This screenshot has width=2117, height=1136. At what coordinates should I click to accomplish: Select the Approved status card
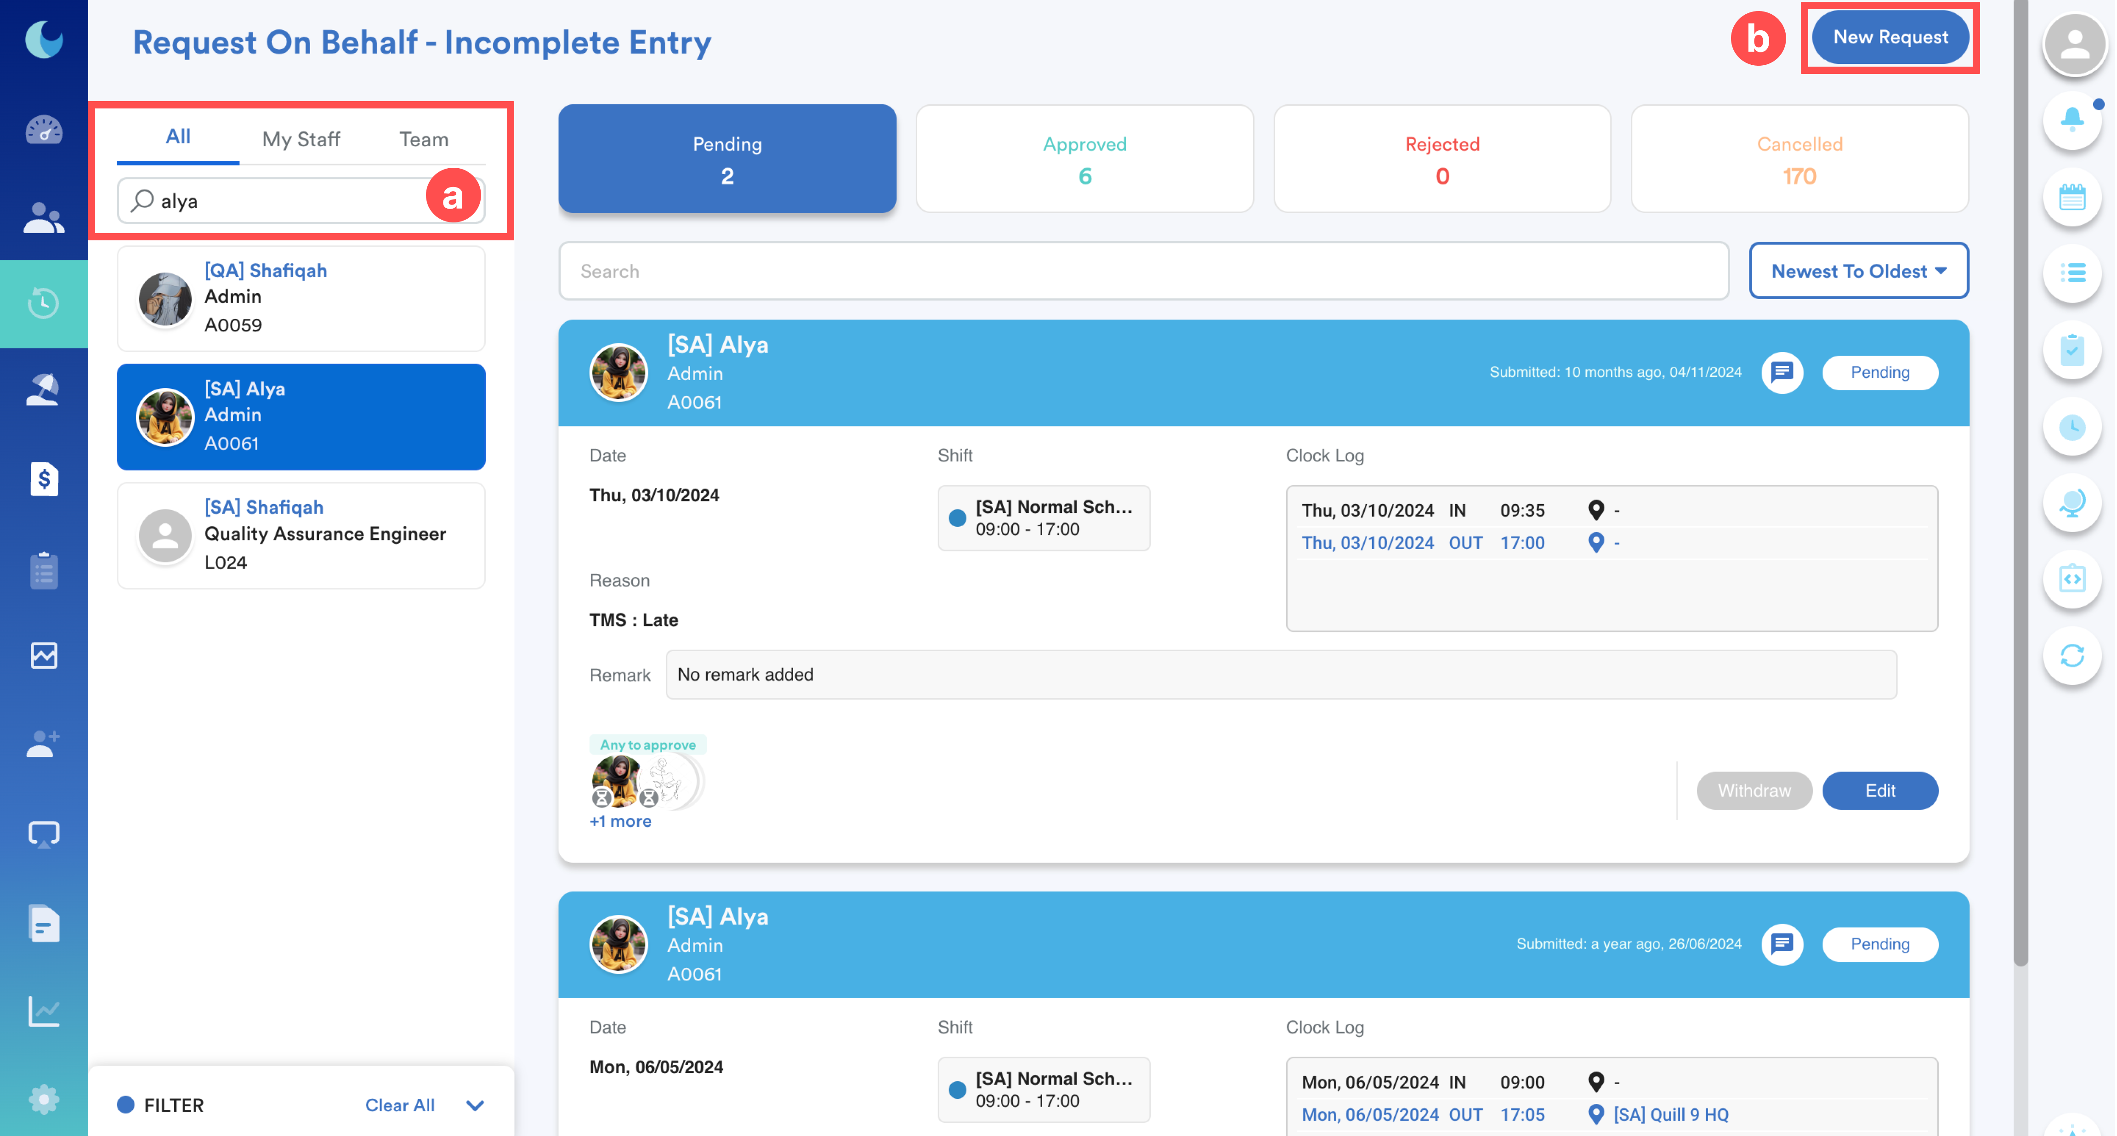point(1084,159)
